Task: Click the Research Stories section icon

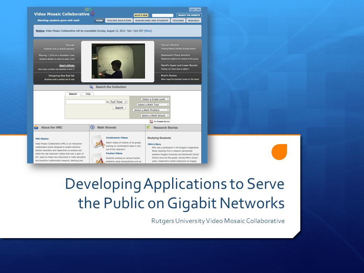Action: pos(149,127)
